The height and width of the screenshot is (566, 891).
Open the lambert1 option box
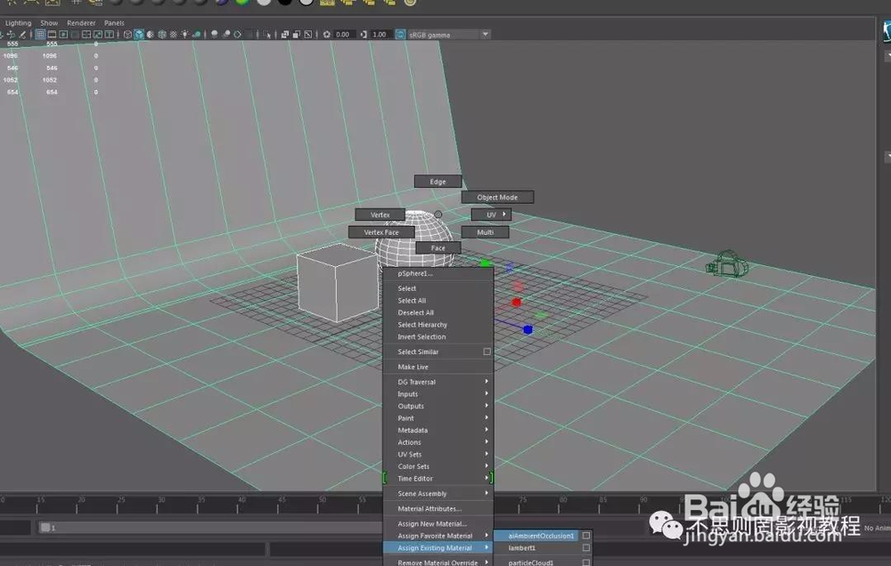tap(586, 548)
